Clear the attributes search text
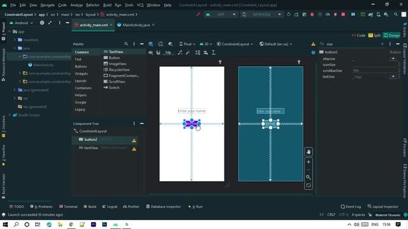This screenshot has width=408, height=229. click(382, 44)
